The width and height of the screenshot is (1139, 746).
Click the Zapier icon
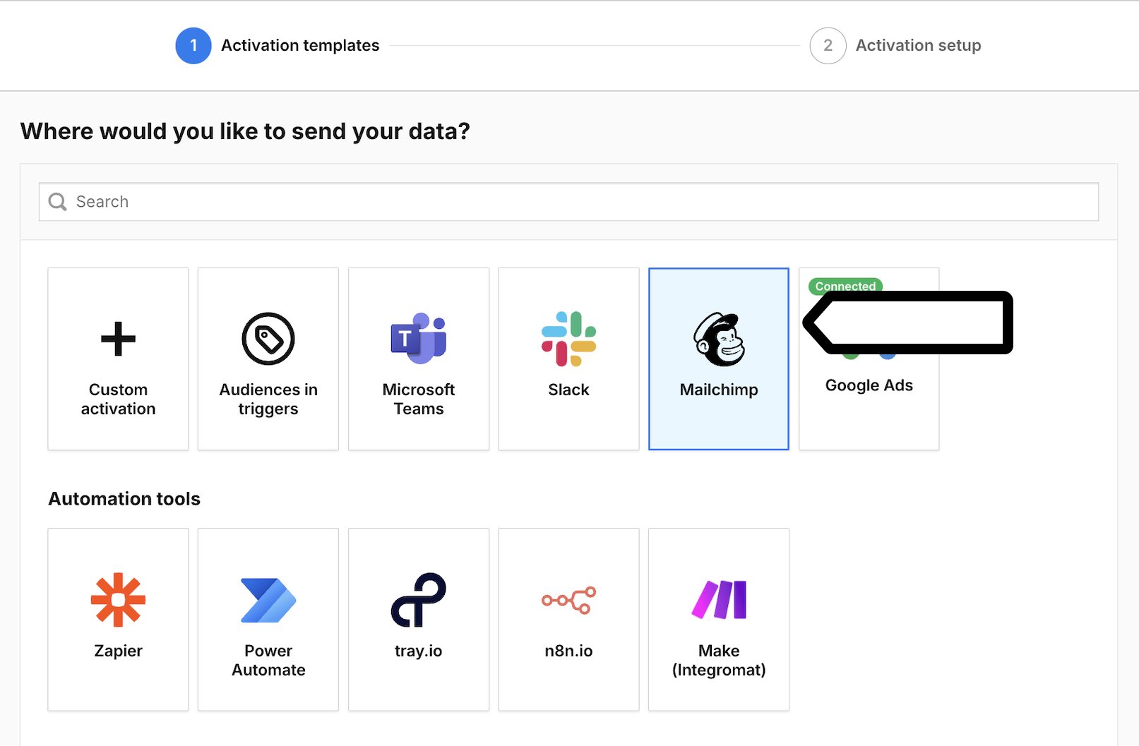click(118, 601)
